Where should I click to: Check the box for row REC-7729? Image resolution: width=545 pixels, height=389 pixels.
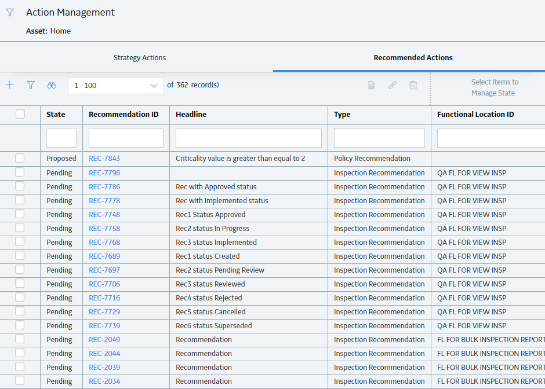(x=20, y=311)
